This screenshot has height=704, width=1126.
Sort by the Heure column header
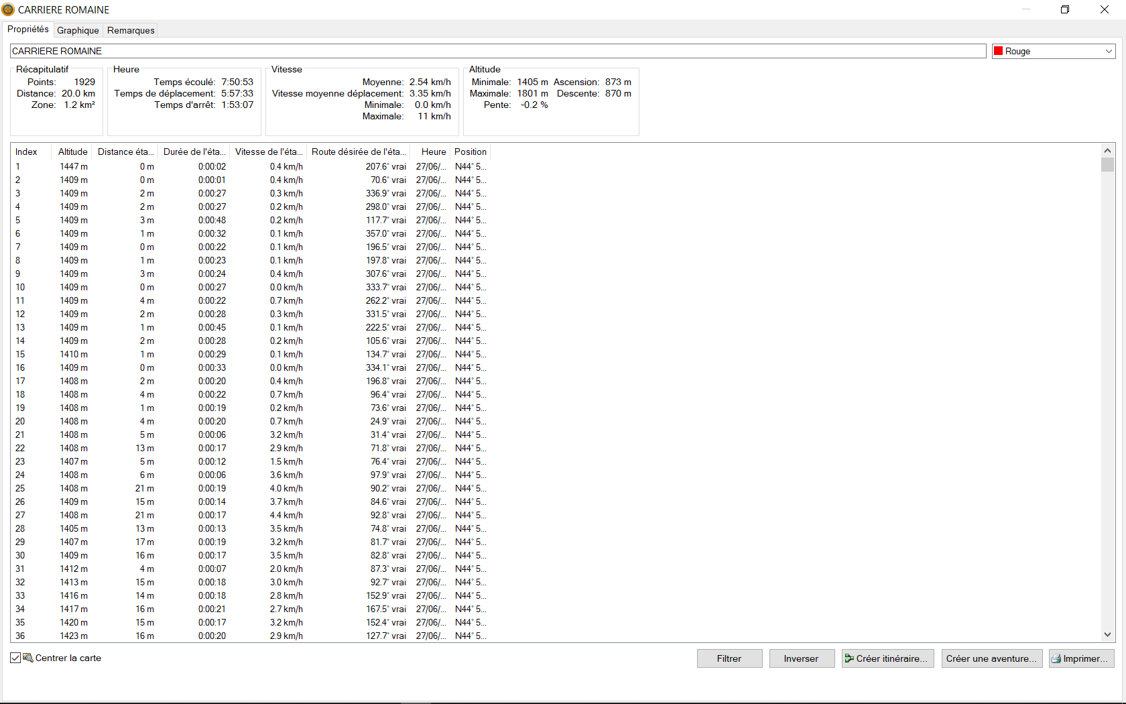[430, 152]
